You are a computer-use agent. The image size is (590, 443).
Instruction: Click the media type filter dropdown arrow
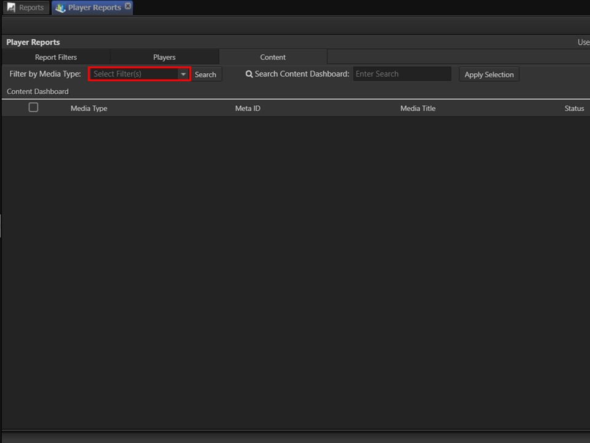click(x=183, y=74)
